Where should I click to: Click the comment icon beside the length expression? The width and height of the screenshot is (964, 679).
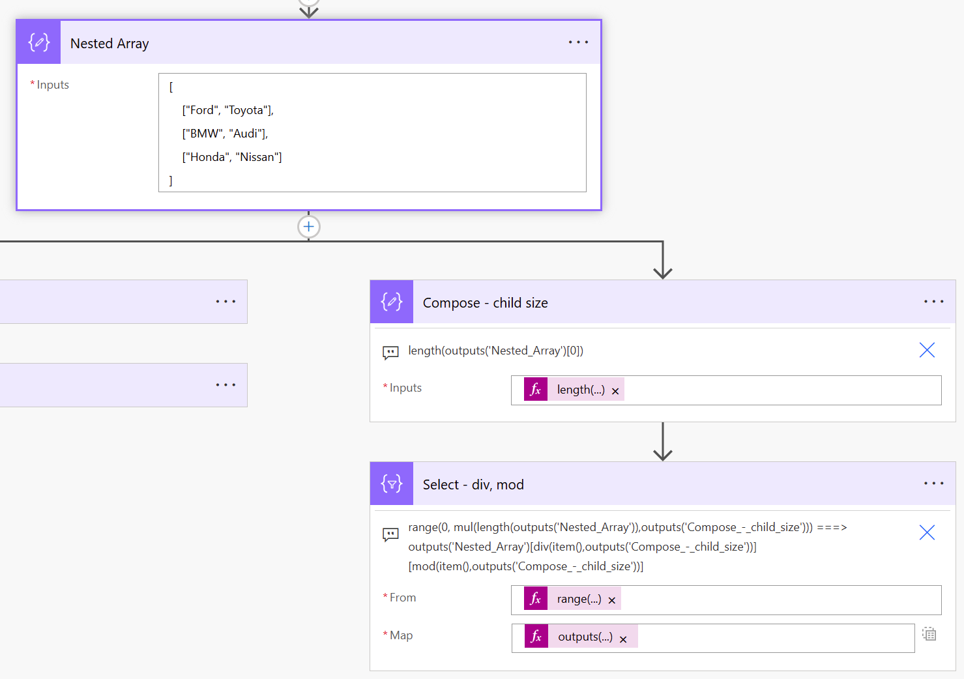(391, 353)
